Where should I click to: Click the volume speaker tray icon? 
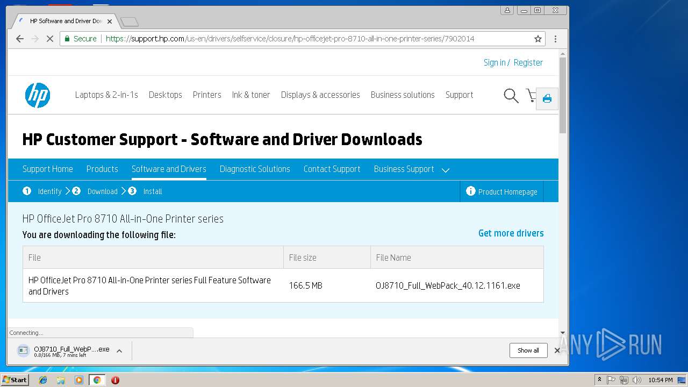coord(637,380)
